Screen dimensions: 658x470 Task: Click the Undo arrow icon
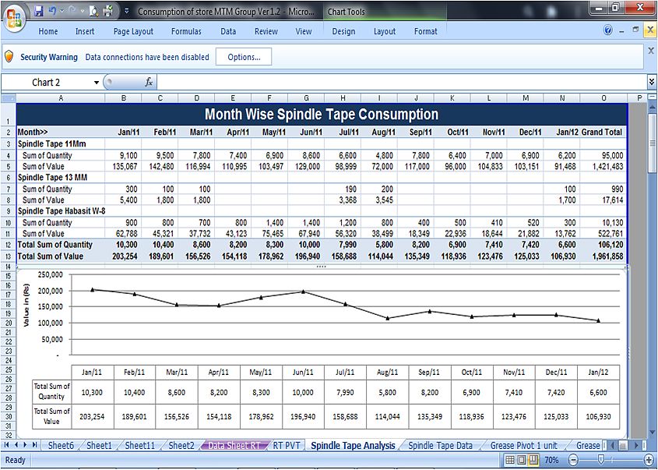coord(52,11)
